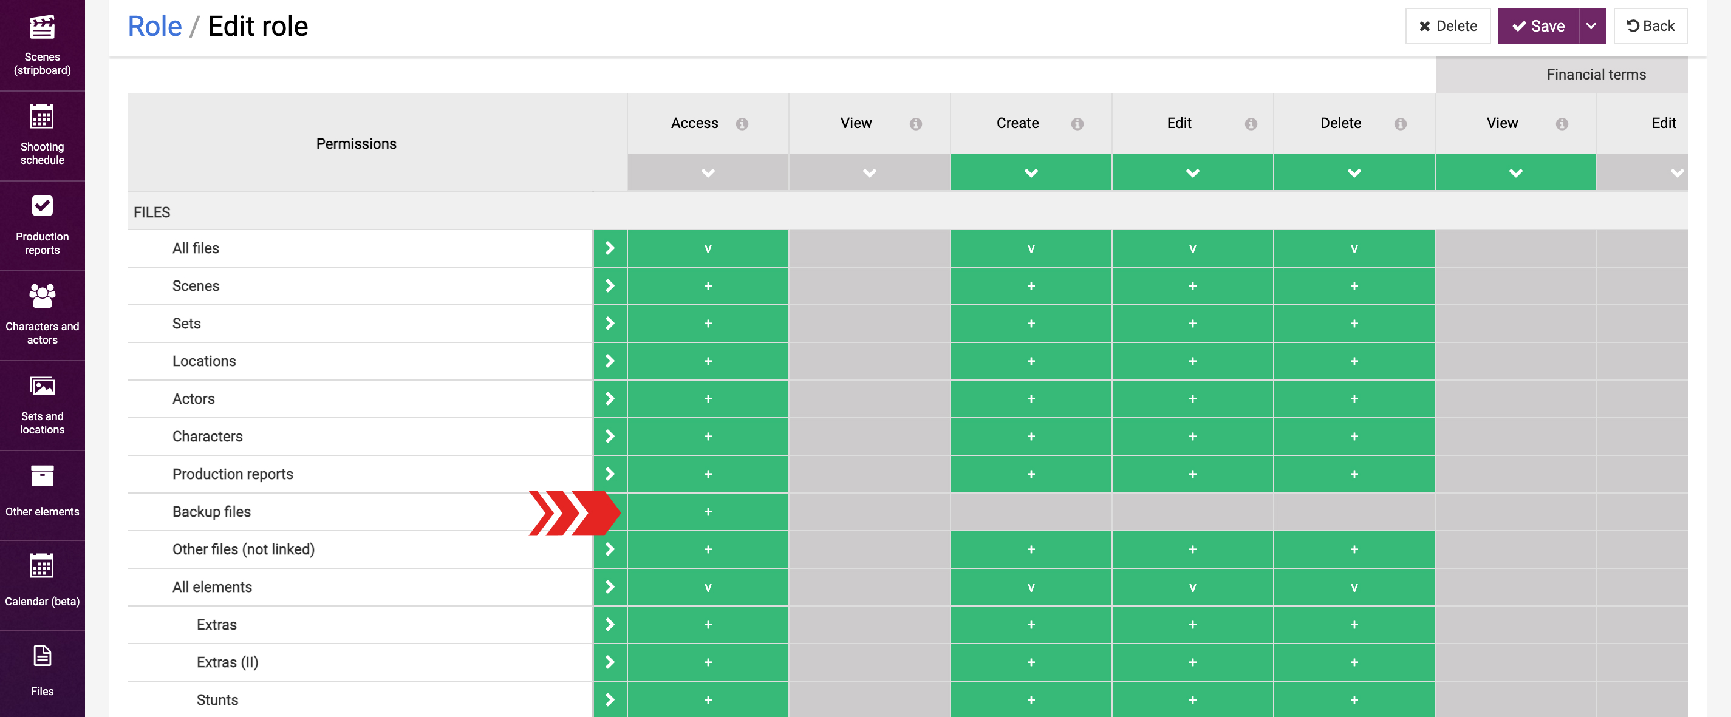This screenshot has width=1731, height=717.
Task: Toggle Create permission for Scenes row
Action: click(x=1031, y=287)
